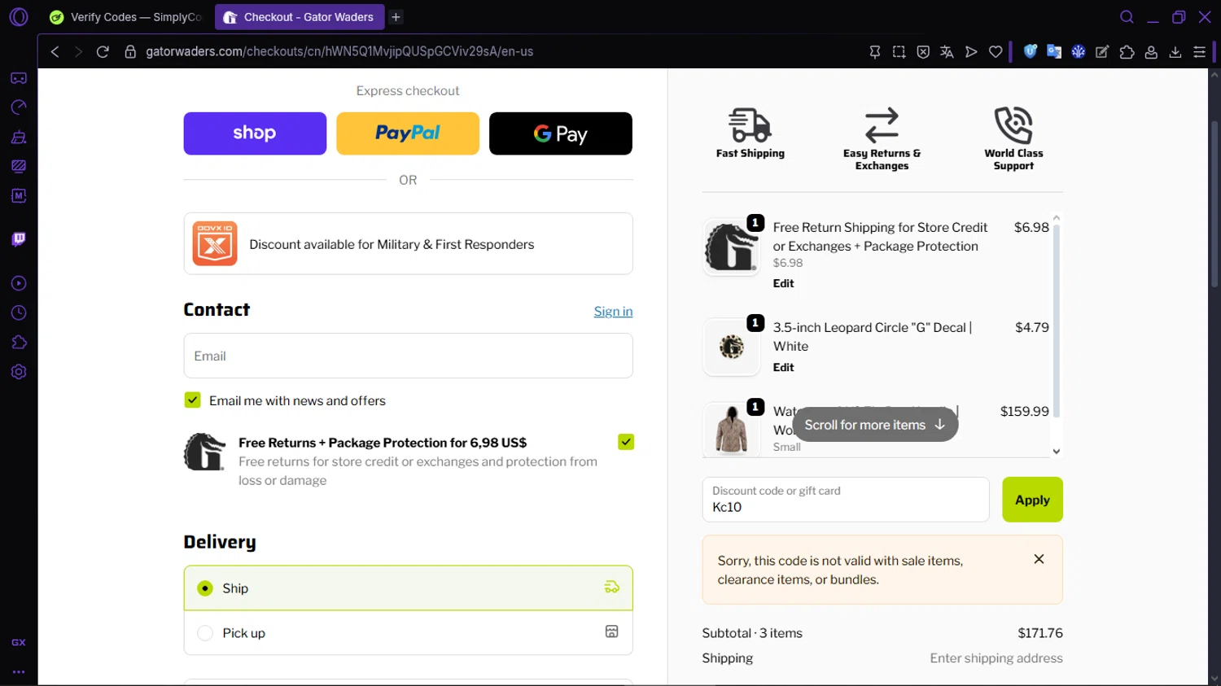Open GX Cleaner broom icon in sidebar
1221x686 pixels.
point(19,137)
